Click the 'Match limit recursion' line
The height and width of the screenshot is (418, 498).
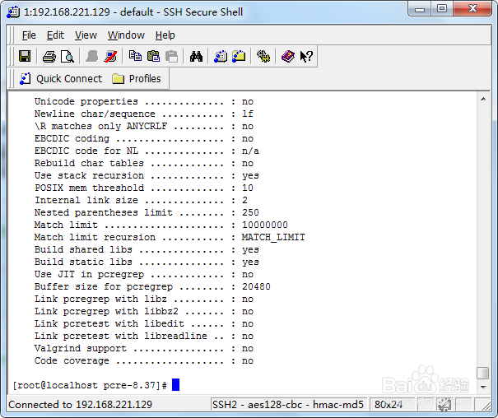pos(170,237)
